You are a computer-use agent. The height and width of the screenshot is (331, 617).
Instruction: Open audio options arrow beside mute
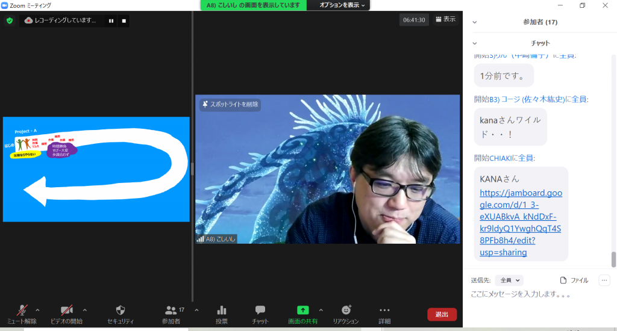[37, 310]
